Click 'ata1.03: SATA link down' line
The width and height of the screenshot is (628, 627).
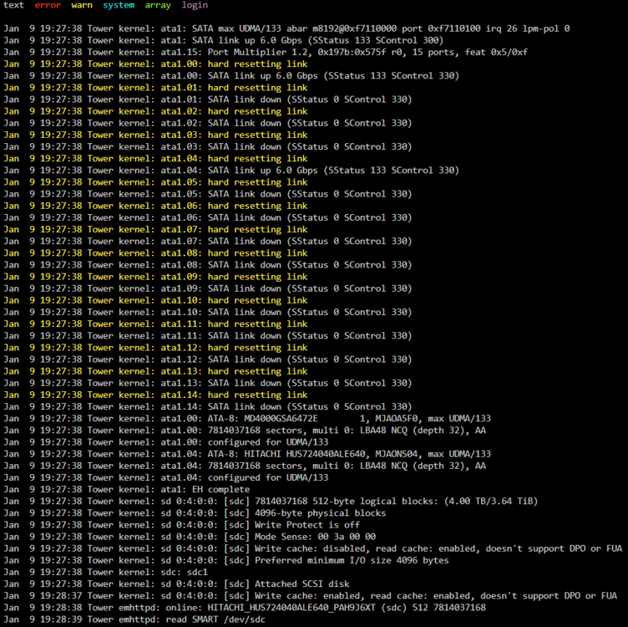[x=207, y=147]
